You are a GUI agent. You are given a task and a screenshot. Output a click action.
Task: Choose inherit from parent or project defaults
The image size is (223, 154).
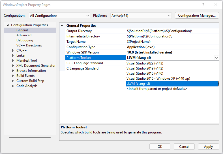click(x=172, y=89)
